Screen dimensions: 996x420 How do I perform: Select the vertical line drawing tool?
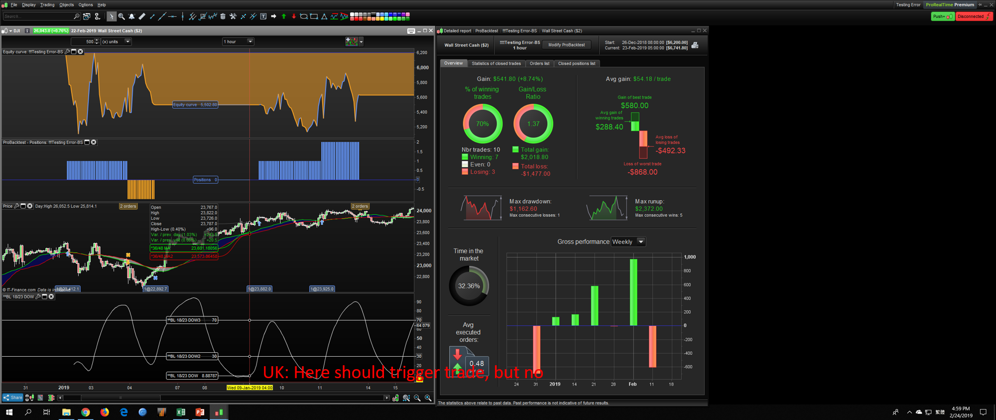tap(183, 16)
